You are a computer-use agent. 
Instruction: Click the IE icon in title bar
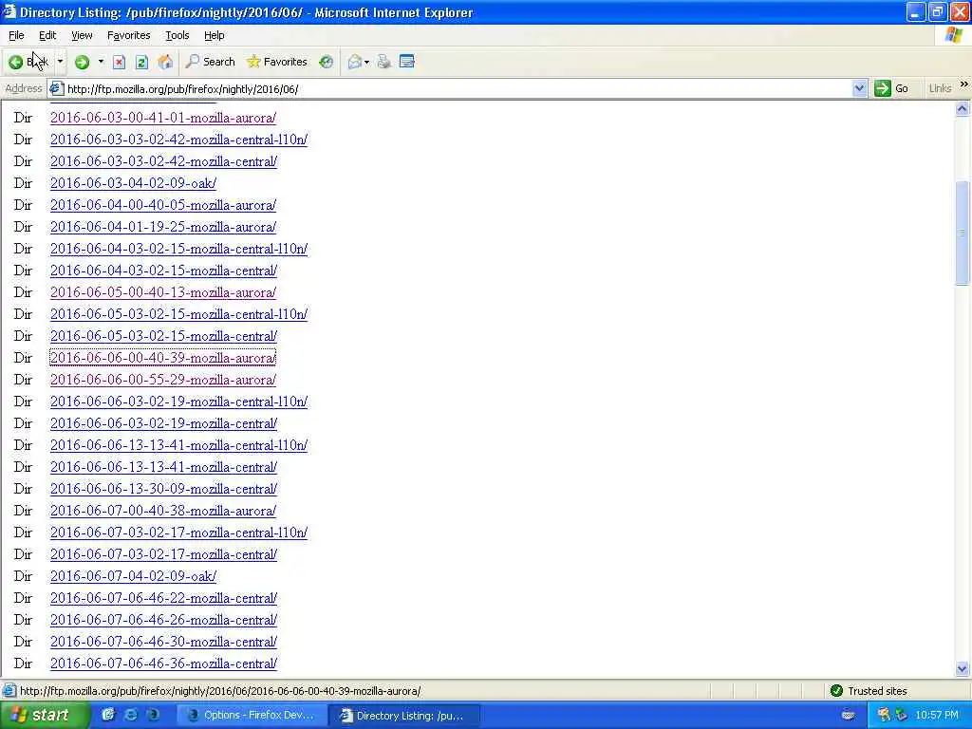(x=9, y=11)
